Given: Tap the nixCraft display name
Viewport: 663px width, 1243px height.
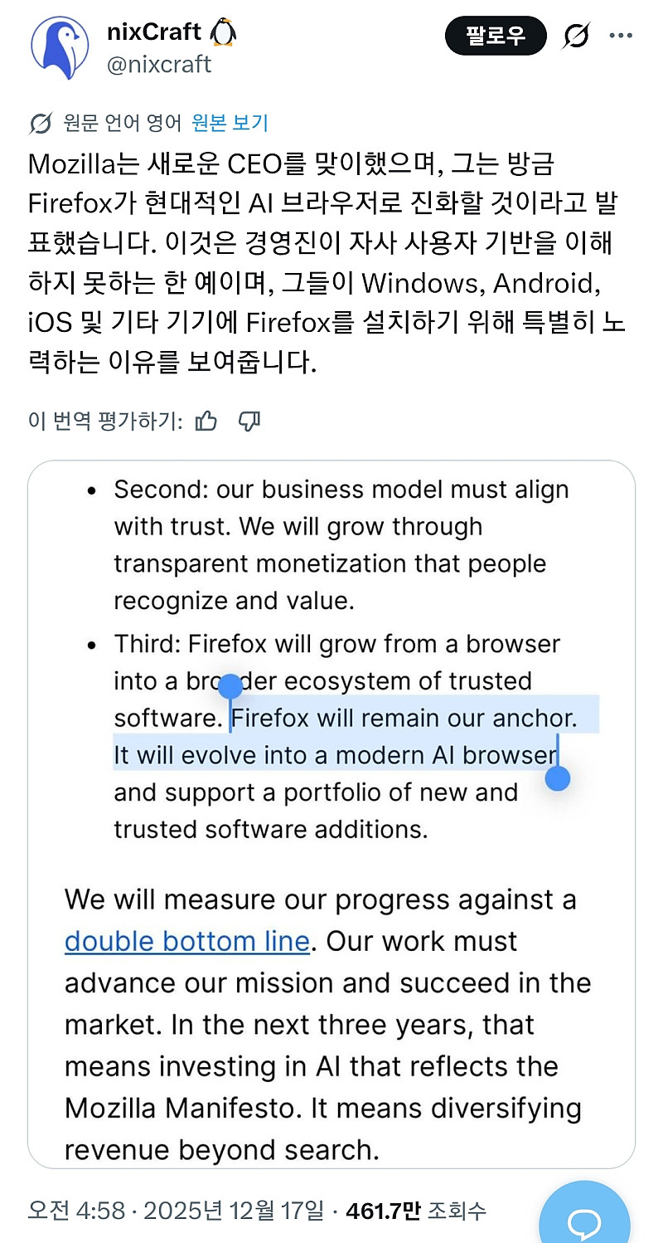Looking at the screenshot, I should tap(154, 32).
